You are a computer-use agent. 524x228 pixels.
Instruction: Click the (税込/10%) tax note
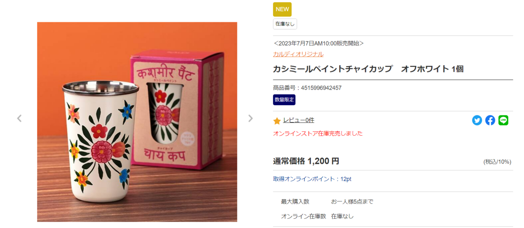point(497,162)
